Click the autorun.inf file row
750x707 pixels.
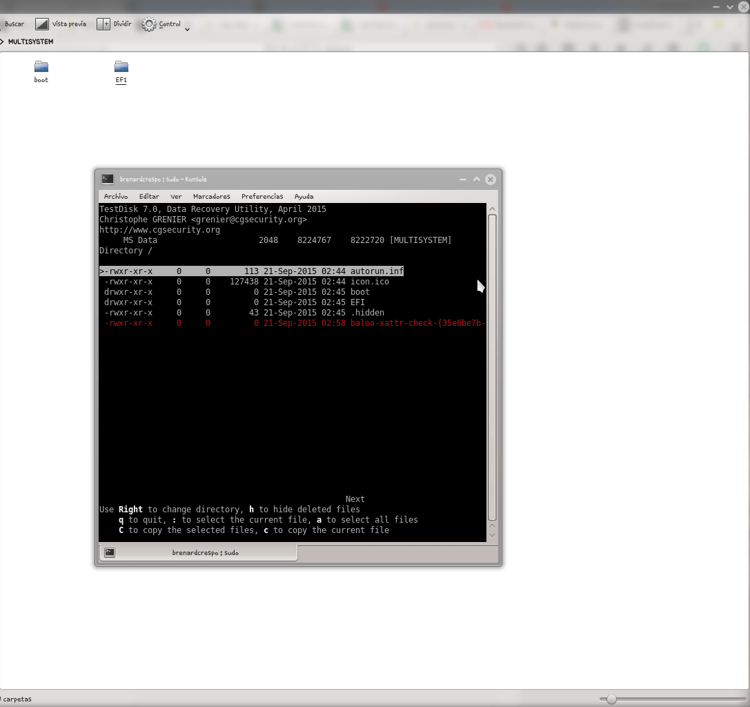(x=252, y=271)
